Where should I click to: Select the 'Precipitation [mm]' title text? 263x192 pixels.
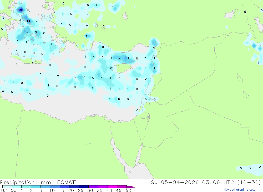point(27,182)
